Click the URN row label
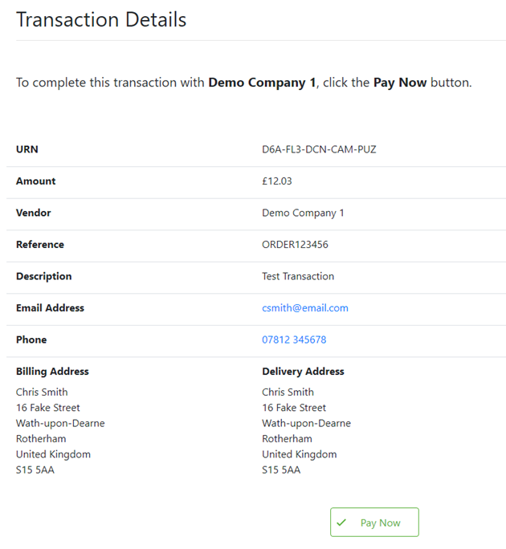Screen dimensions: 506x549 (27, 149)
